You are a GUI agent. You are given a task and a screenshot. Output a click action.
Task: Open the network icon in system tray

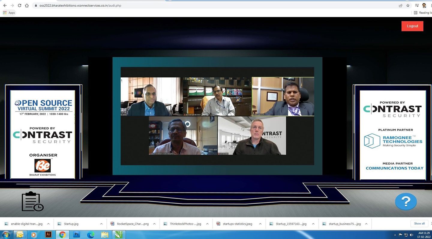[x=406, y=235]
